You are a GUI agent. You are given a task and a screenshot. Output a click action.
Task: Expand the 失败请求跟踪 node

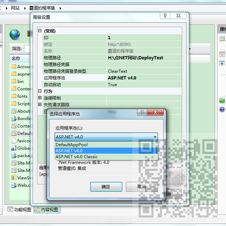click(40, 105)
